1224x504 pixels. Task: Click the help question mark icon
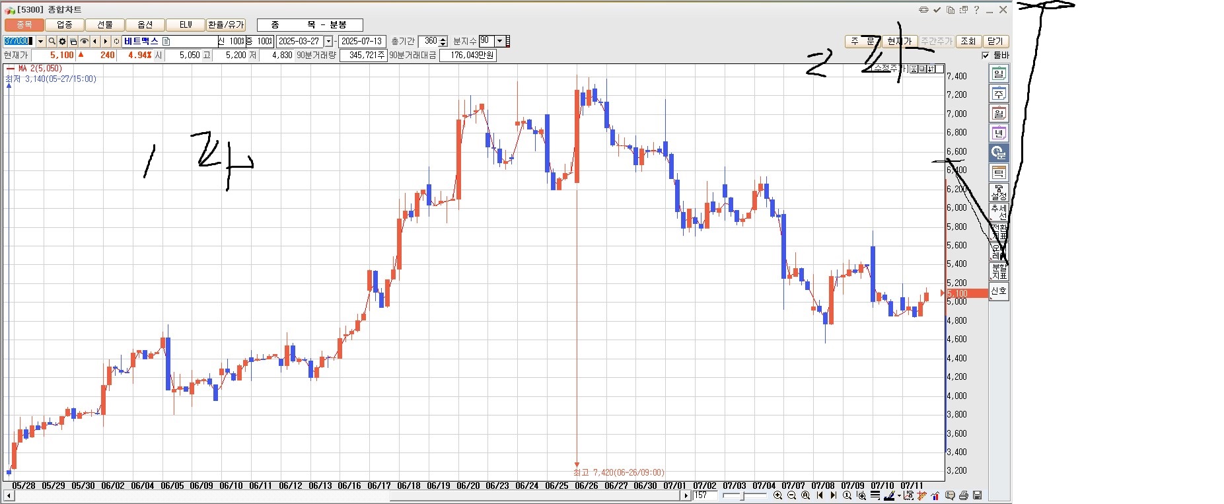(976, 10)
